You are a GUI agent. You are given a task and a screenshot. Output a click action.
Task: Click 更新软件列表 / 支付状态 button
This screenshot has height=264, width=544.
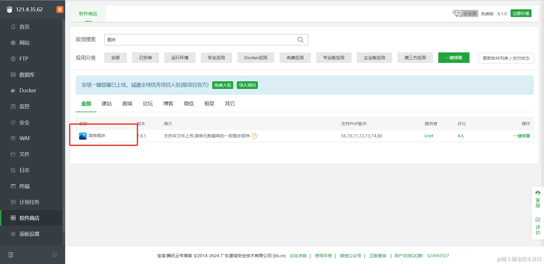coord(506,58)
